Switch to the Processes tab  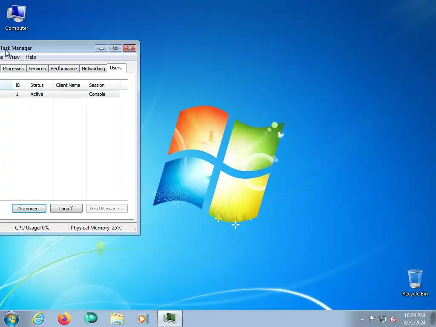[x=13, y=69]
